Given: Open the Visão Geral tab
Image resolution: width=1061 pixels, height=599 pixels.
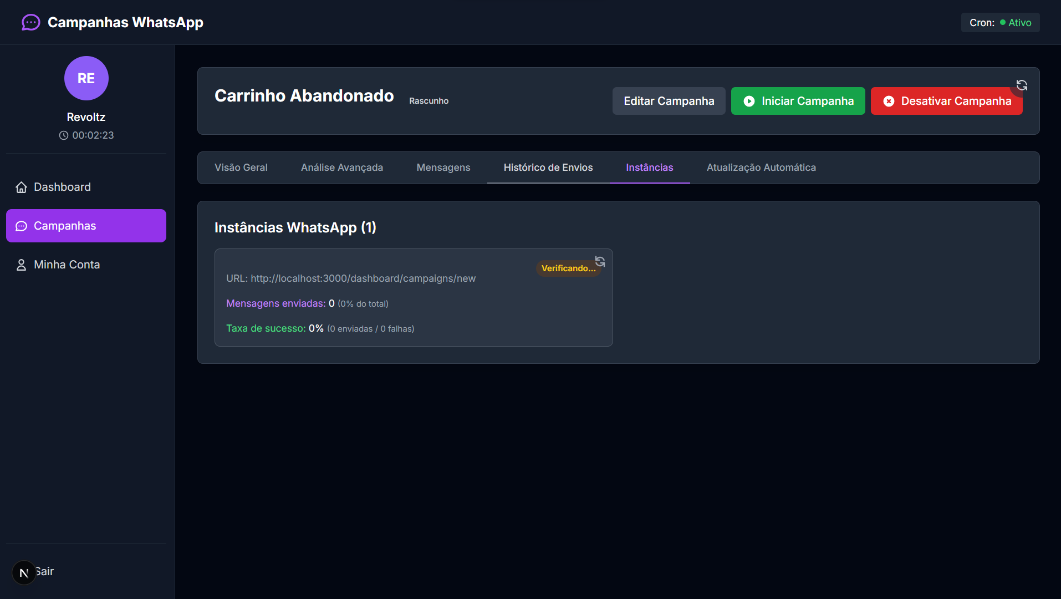Looking at the screenshot, I should (241, 167).
